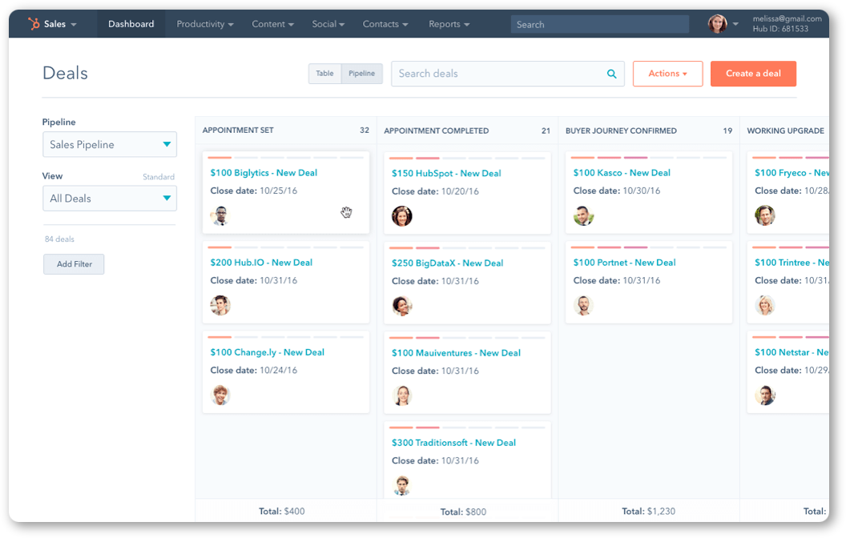Click the magnifier icon in Search deals
This screenshot has width=846, height=538.
coord(611,74)
